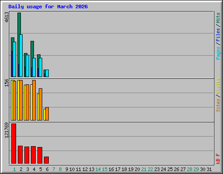Viewport: 223px width, 174px height.
Task: Click the 121769 KB axis value
Action: (x=7, y=130)
